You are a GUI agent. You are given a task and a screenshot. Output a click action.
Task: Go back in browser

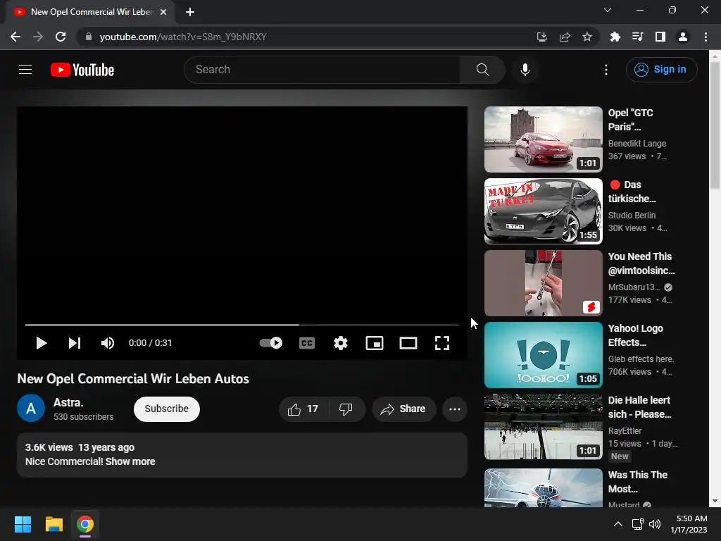tap(15, 37)
